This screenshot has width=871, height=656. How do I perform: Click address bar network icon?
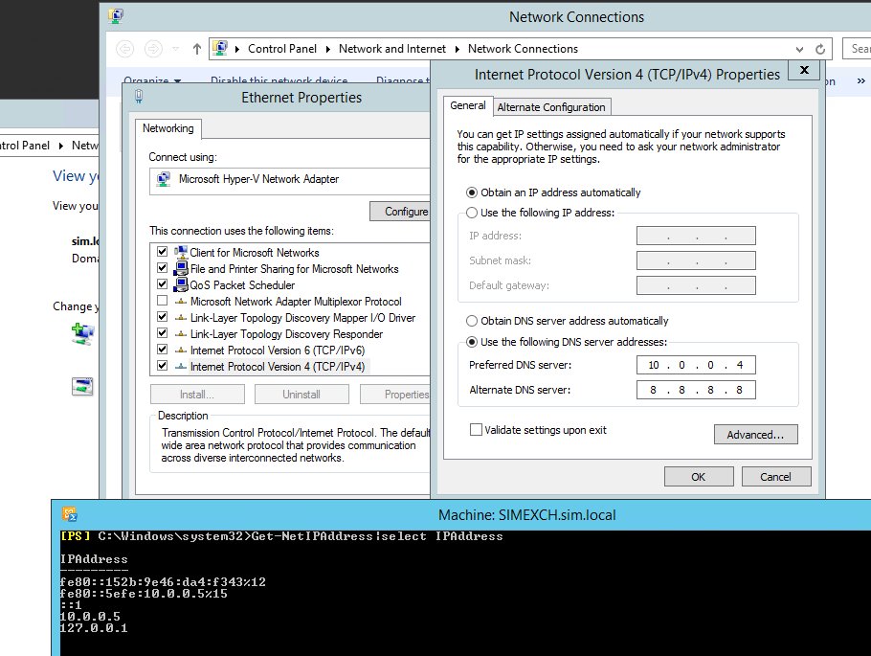(220, 49)
